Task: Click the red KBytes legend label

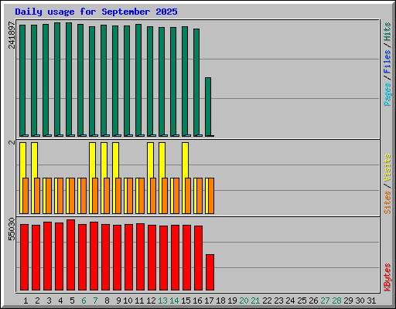Action: (x=387, y=277)
